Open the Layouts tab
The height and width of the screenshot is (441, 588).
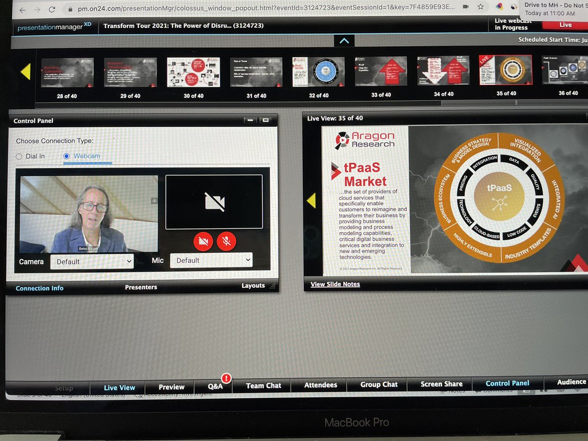(253, 286)
